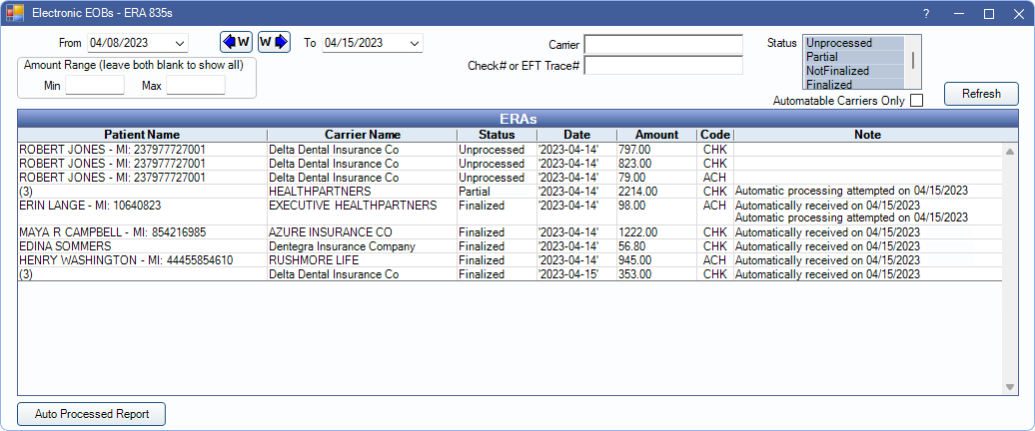Viewport: 1035px width, 431px height.
Task: Sort by Patient Name column header
Action: point(142,135)
